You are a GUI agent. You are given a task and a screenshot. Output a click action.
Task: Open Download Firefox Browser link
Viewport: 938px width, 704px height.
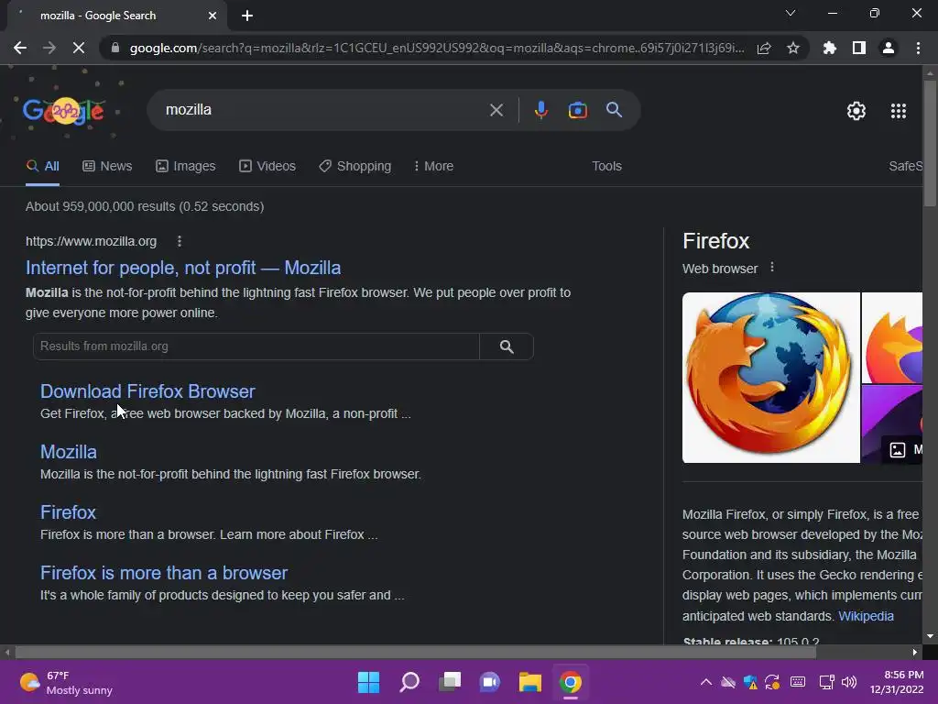147,391
